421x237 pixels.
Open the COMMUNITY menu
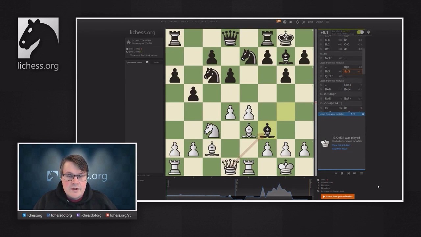click(199, 22)
